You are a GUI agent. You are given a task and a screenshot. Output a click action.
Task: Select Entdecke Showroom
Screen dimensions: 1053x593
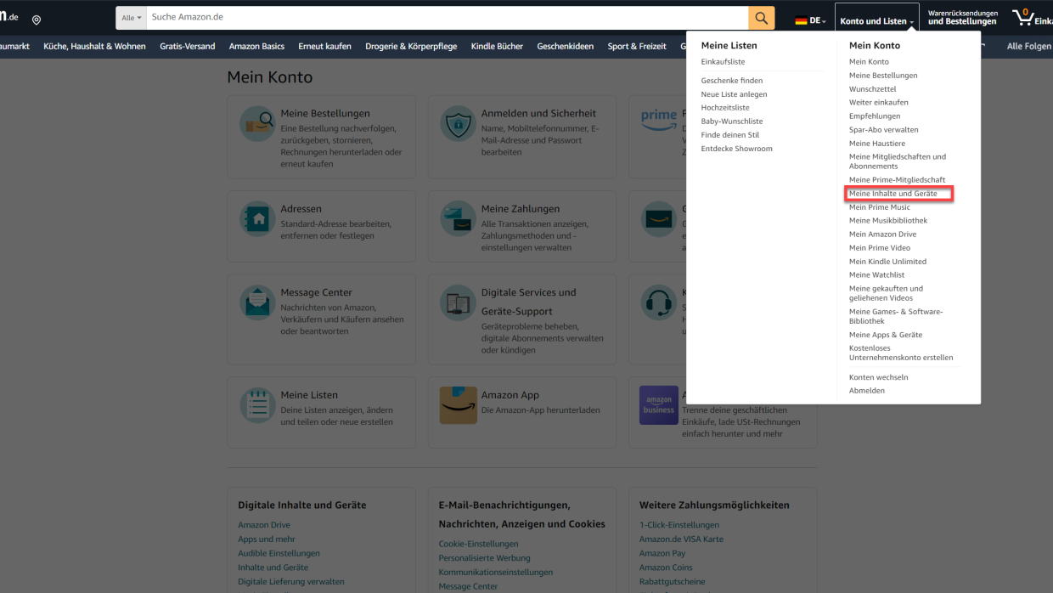(x=737, y=149)
